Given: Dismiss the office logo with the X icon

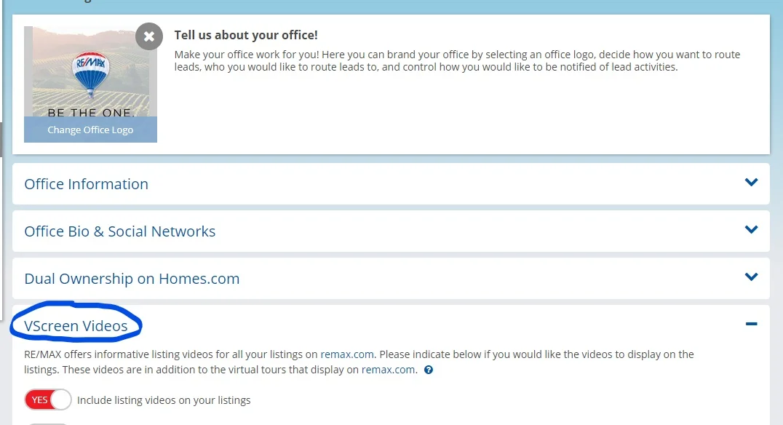Looking at the screenshot, I should (148, 36).
